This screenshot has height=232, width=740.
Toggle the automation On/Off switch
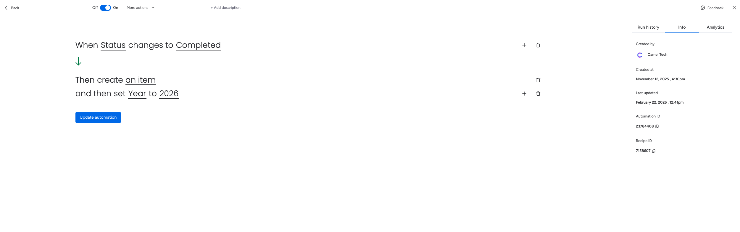[x=105, y=8]
